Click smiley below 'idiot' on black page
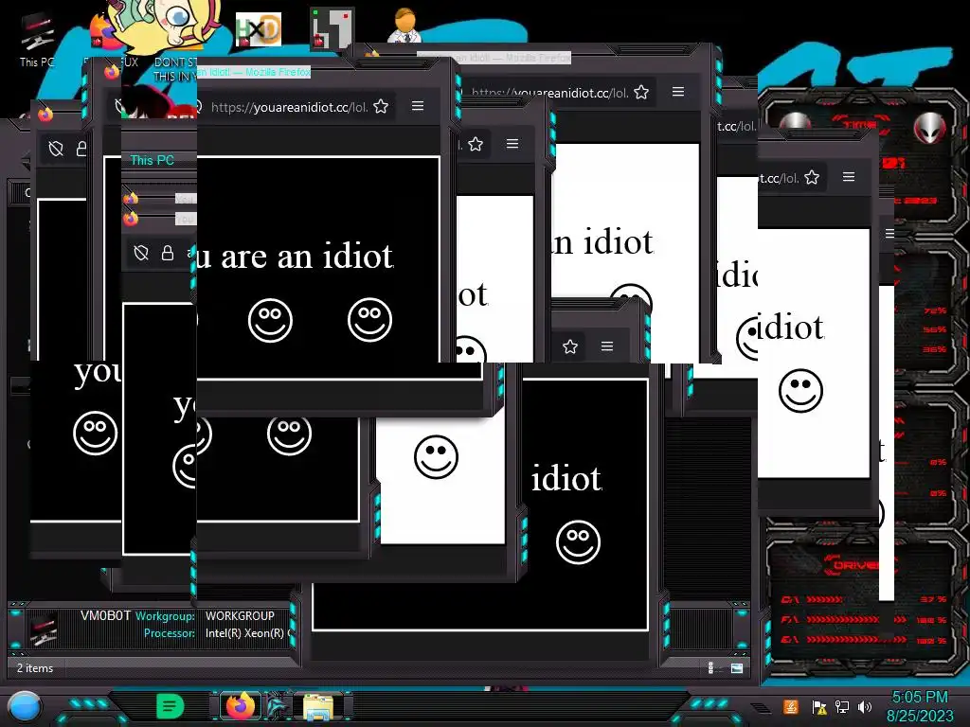Image resolution: width=970 pixels, height=727 pixels. pyautogui.click(x=579, y=542)
